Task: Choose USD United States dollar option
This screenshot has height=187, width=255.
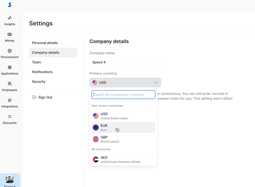Action: 123,116
